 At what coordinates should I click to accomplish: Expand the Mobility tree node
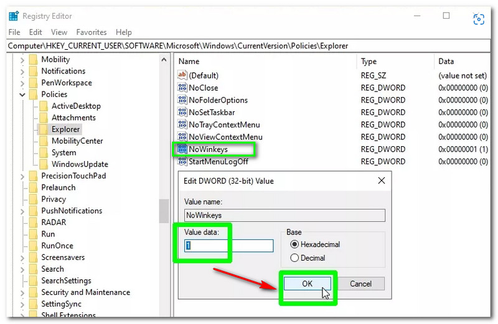(x=22, y=60)
